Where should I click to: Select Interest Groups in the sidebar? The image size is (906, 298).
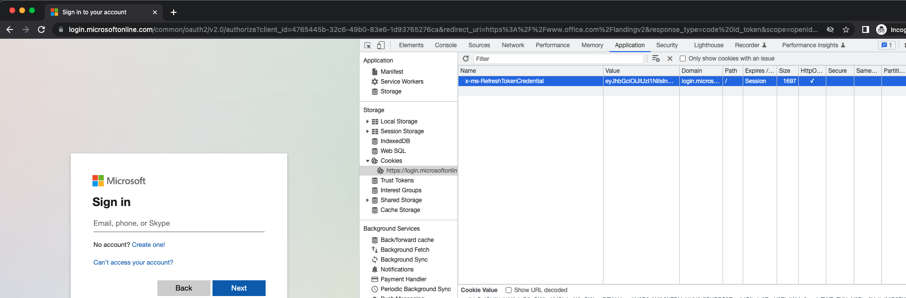pos(401,190)
